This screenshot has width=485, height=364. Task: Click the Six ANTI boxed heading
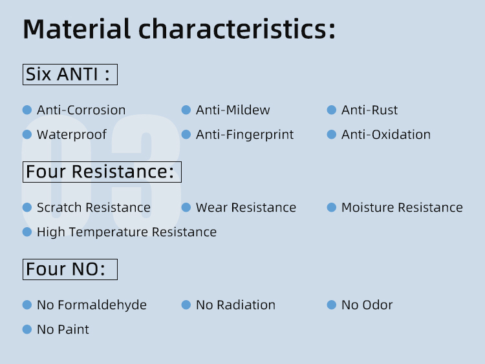coord(70,74)
